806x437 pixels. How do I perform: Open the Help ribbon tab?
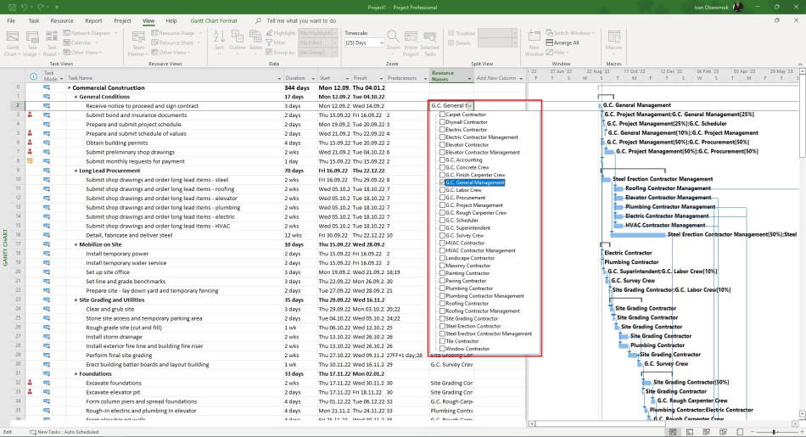pyautogui.click(x=171, y=20)
